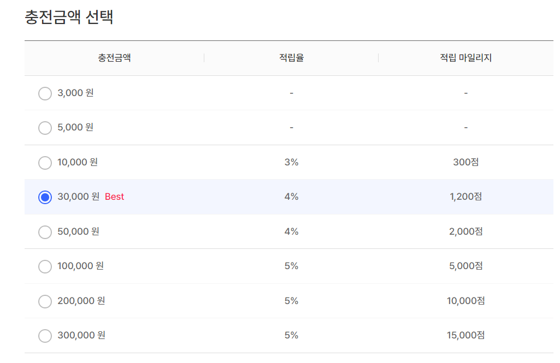Screen dimensions: 560x363
Task: Click the 적립 마일리지 column header
Action: tap(465, 58)
